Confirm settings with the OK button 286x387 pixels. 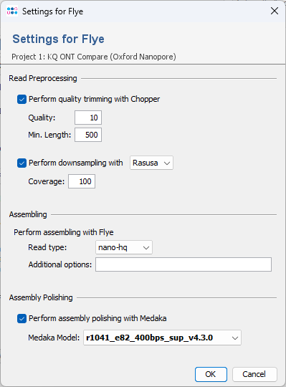(211, 374)
